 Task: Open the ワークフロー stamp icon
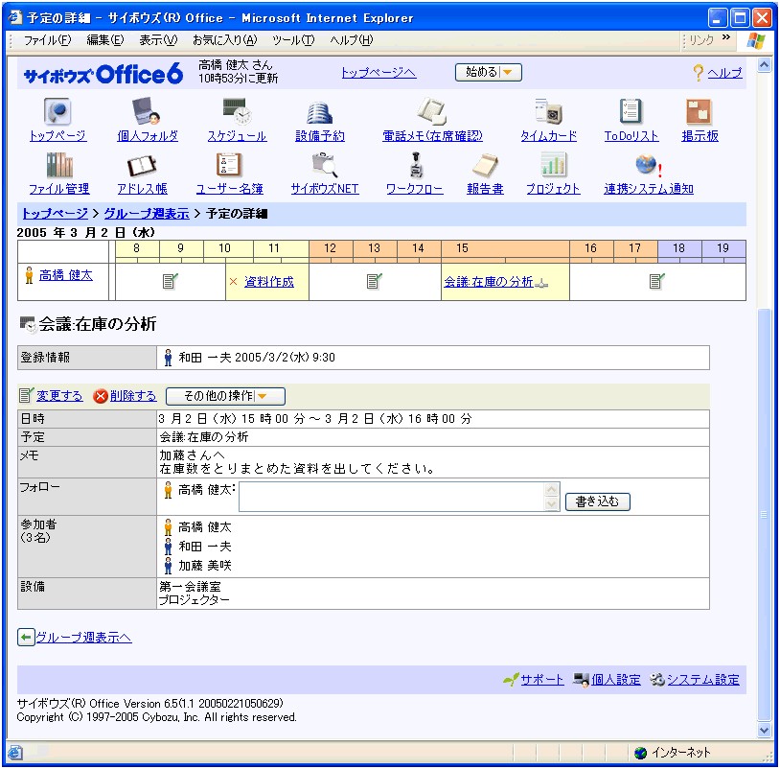pyautogui.click(x=416, y=165)
